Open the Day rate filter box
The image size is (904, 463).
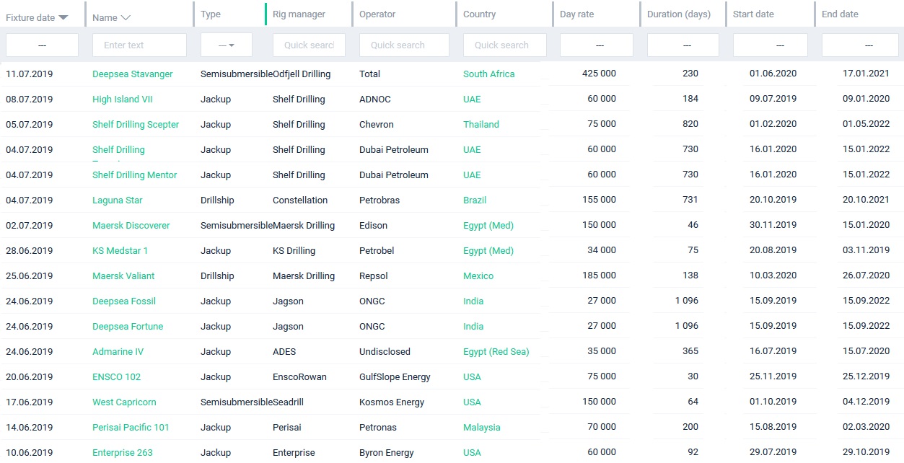click(597, 45)
